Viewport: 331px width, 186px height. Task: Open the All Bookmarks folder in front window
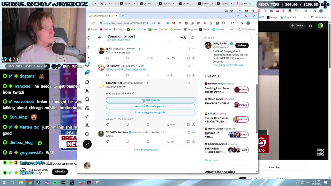(x=247, y=29)
